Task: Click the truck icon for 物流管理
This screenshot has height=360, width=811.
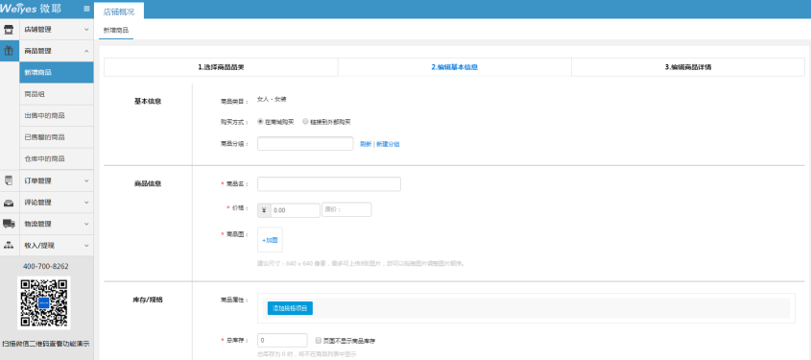Action: click(9, 224)
